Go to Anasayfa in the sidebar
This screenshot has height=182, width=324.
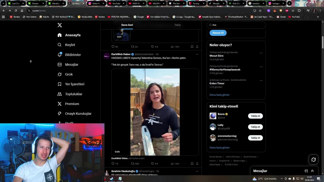(69, 35)
